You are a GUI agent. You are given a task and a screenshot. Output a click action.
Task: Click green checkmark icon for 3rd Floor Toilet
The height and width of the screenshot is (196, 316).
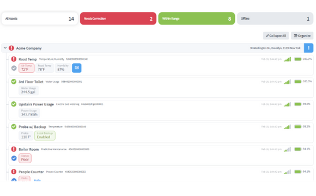14,82
